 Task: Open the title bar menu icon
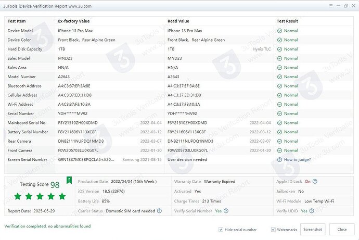tap(330, 6)
